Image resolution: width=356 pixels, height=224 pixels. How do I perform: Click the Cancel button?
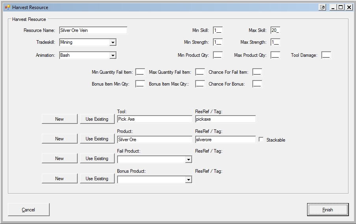[x=28, y=210]
